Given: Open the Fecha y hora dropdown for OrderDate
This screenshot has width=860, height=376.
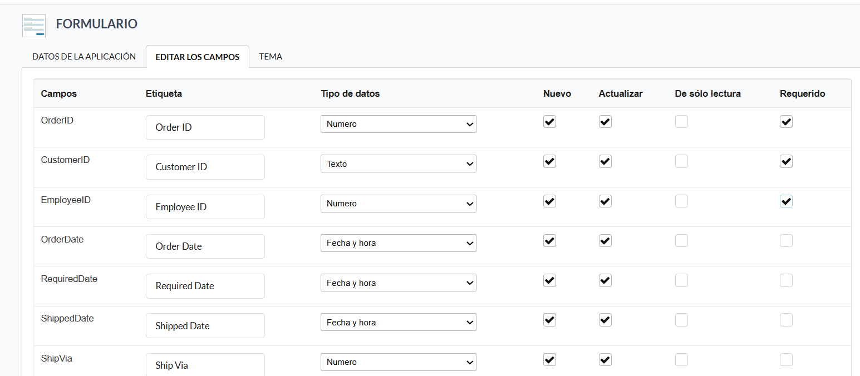Looking at the screenshot, I should click(x=398, y=243).
